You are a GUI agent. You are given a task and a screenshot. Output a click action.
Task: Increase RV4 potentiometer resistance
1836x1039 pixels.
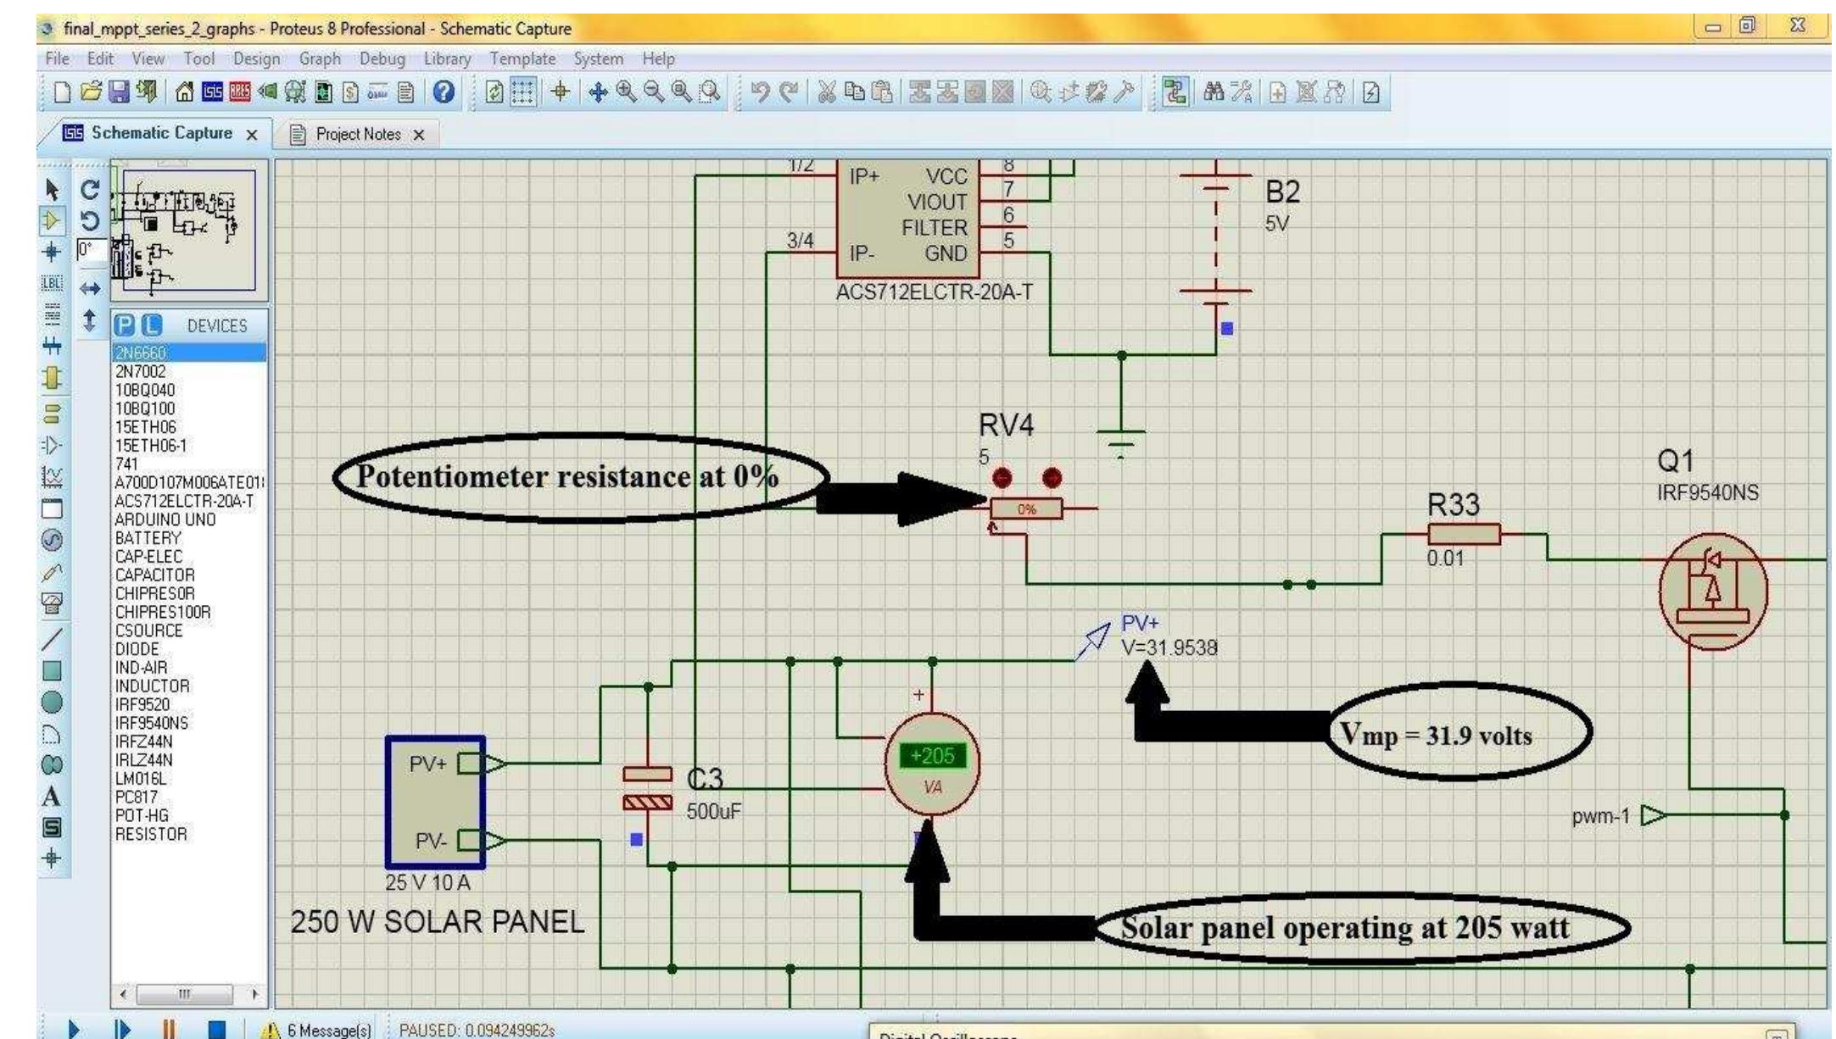point(1052,479)
